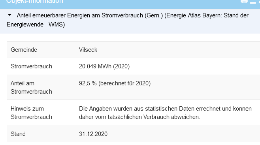Collapse the Anteil erneuerbarer Energien section arrow
This screenshot has width=260, height=145.
tap(9, 15)
